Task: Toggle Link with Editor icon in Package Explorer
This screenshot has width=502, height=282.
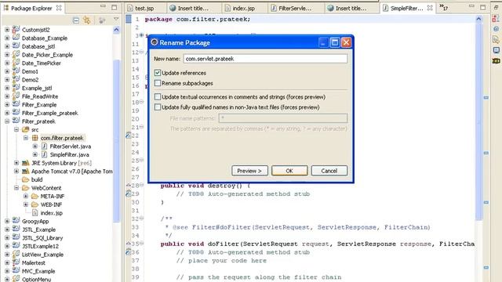Action: [x=87, y=20]
